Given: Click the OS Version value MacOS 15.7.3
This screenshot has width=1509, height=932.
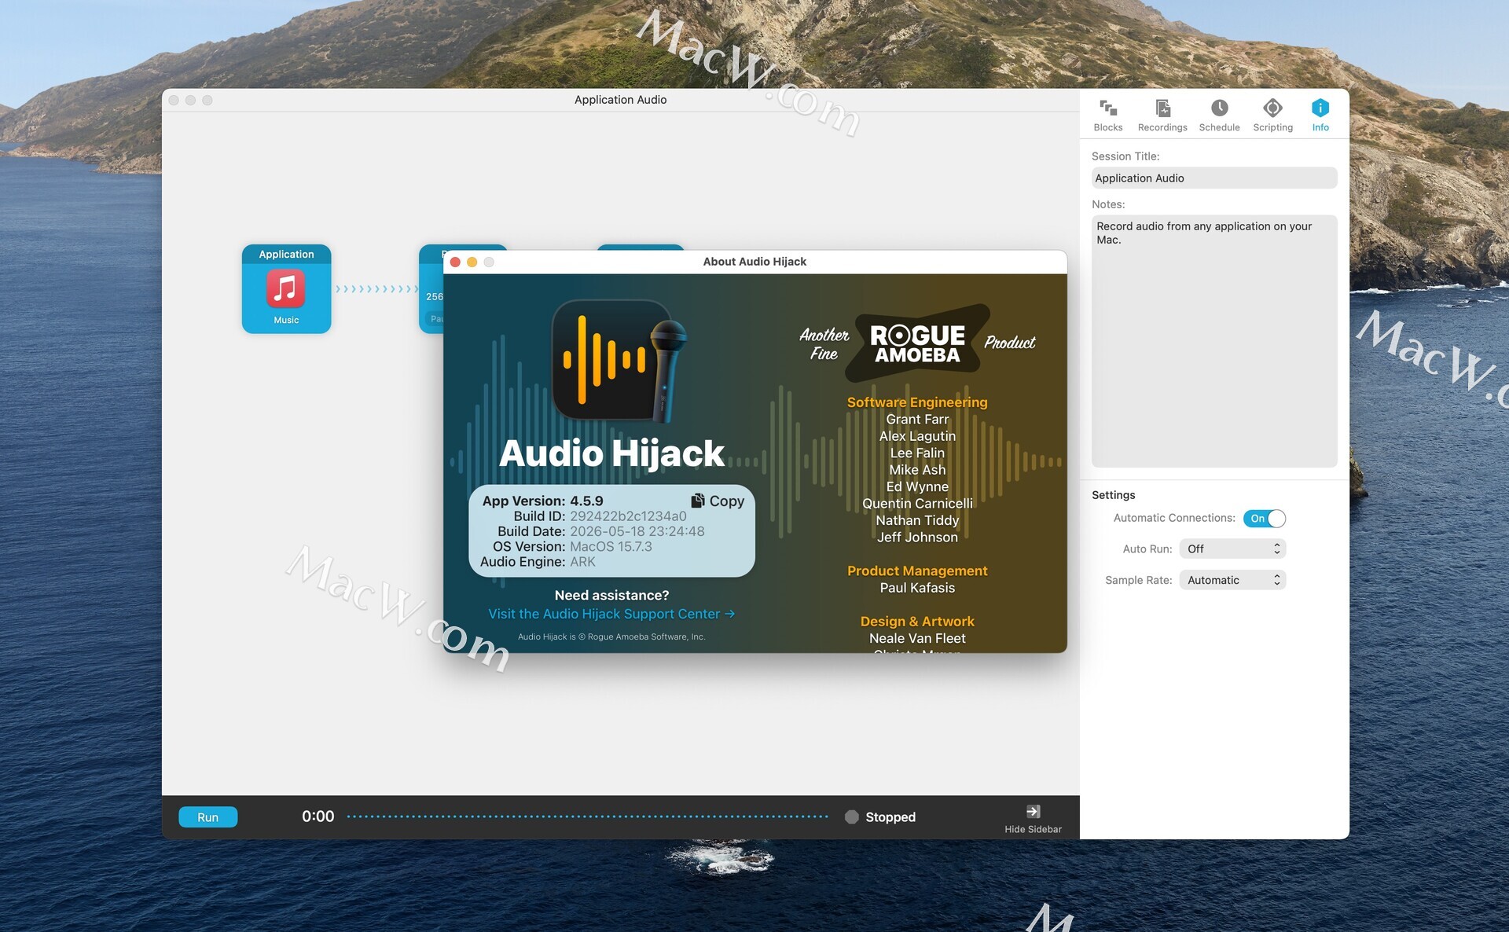Looking at the screenshot, I should click(x=611, y=546).
